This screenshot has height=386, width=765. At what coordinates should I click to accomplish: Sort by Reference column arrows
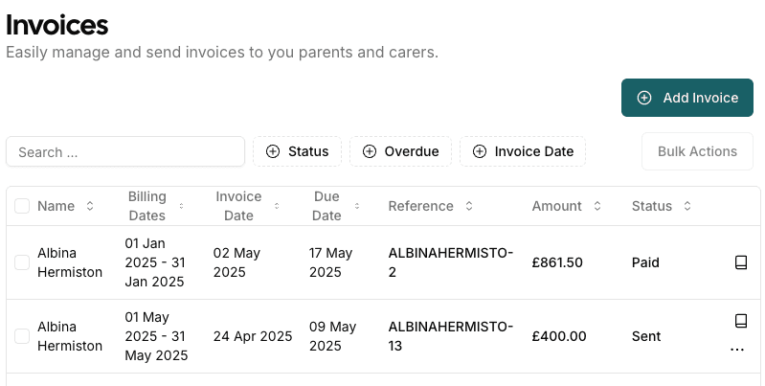469,206
